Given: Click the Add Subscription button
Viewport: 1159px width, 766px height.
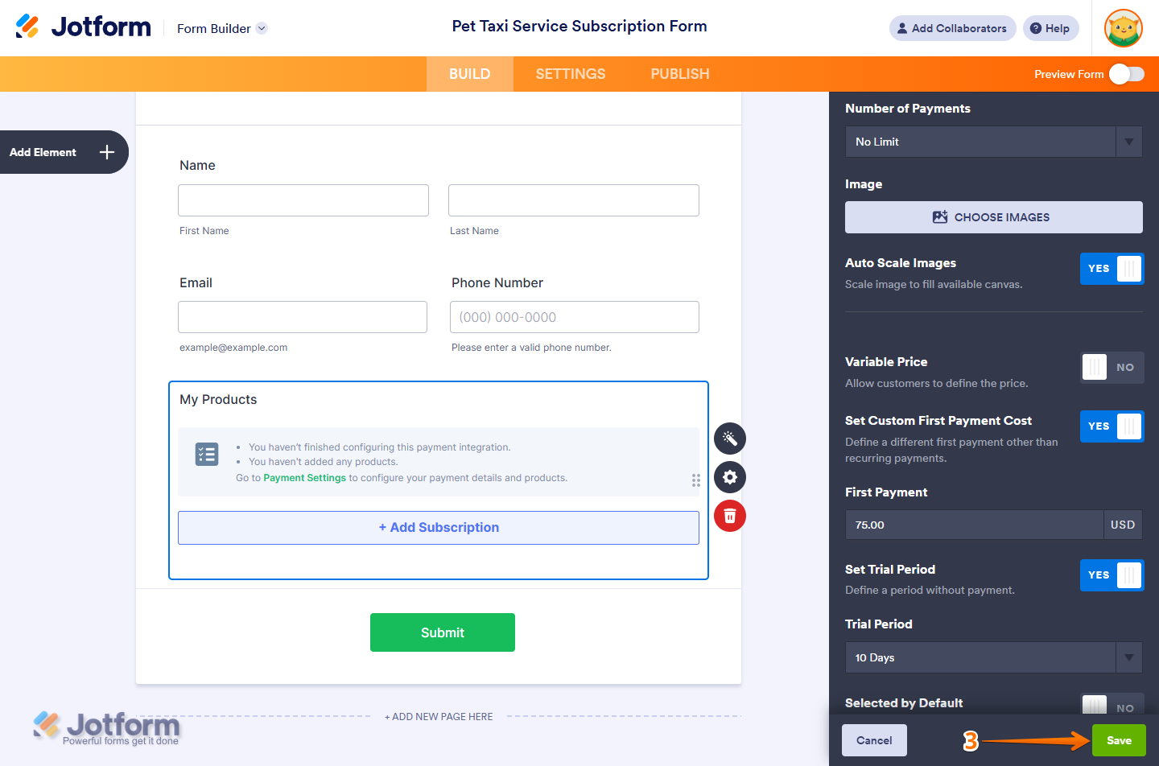Looking at the screenshot, I should pyautogui.click(x=439, y=527).
